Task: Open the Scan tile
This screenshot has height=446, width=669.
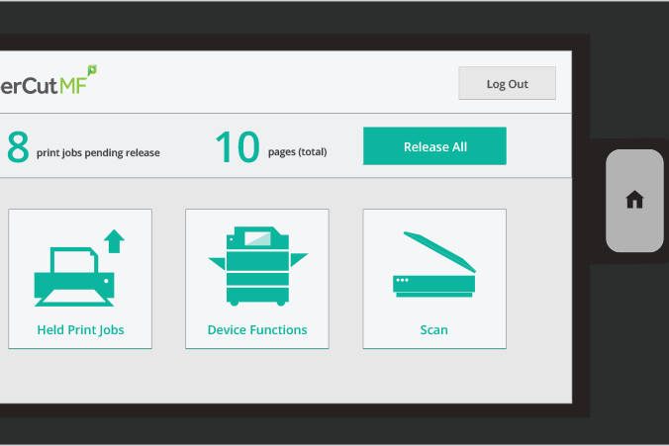Action: [433, 279]
